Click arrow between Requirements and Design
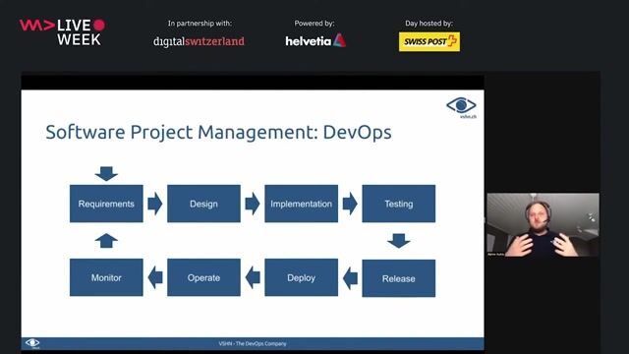Viewport: 629px width, 354px height. click(155, 204)
